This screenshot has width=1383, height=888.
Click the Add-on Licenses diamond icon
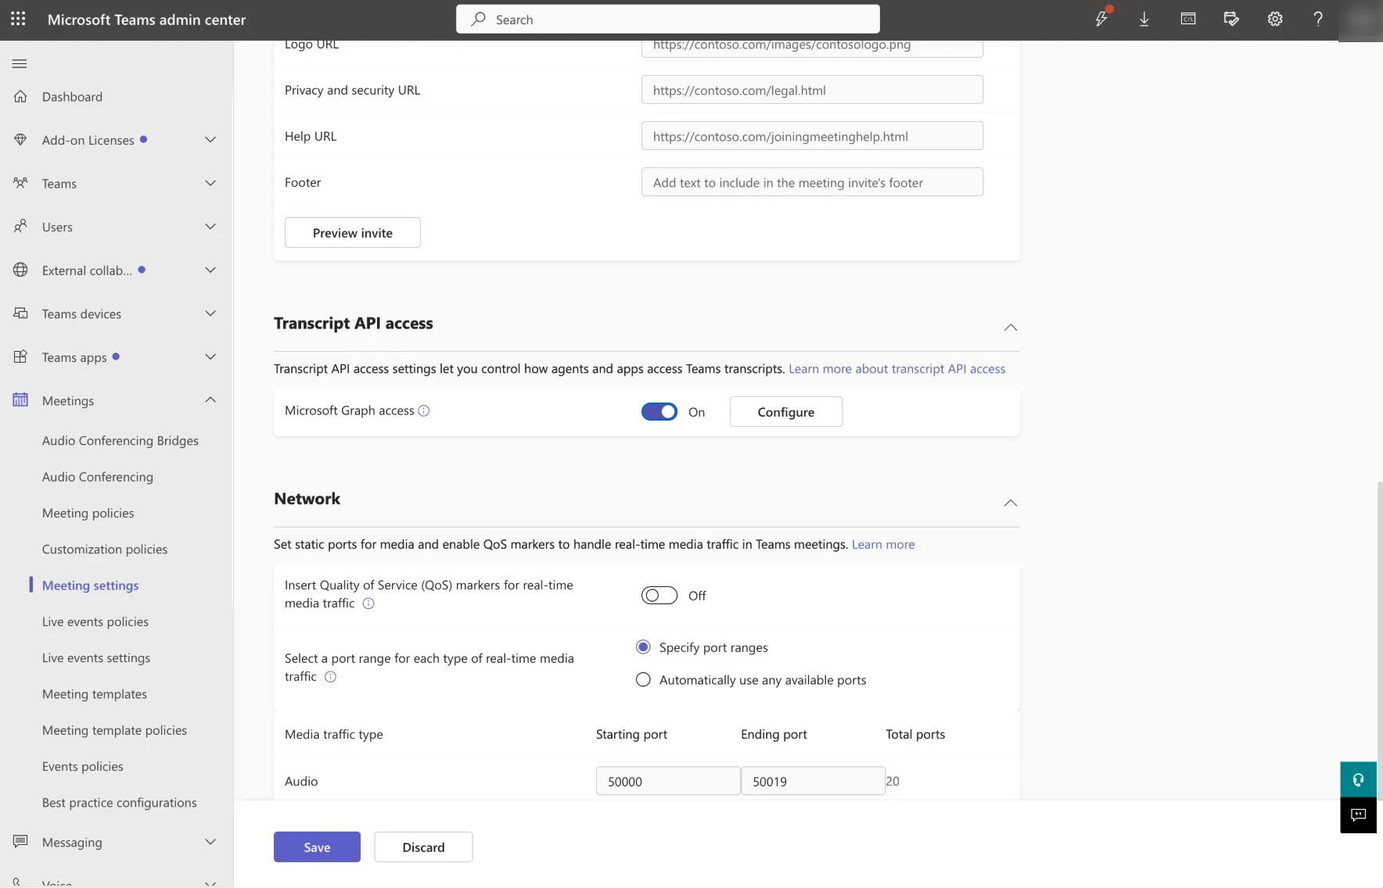pyautogui.click(x=20, y=140)
